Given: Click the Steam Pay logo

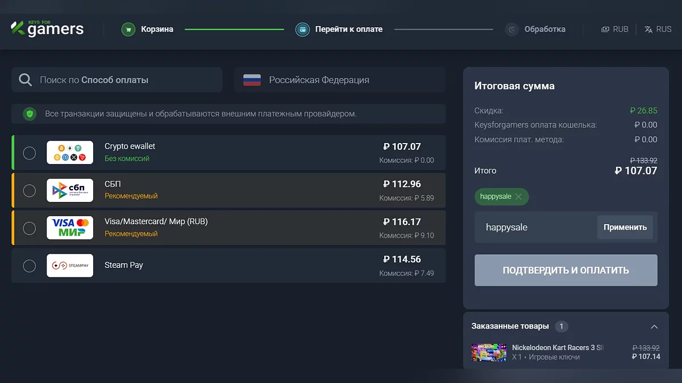Looking at the screenshot, I should 70,266.
